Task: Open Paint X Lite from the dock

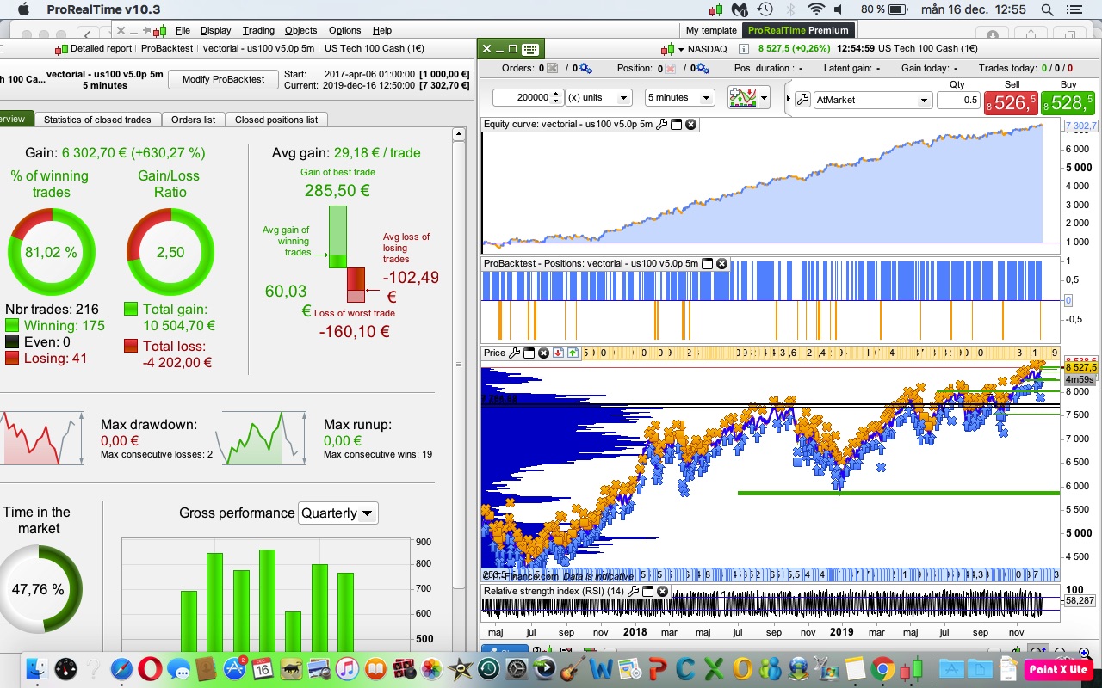Action: click(1058, 669)
